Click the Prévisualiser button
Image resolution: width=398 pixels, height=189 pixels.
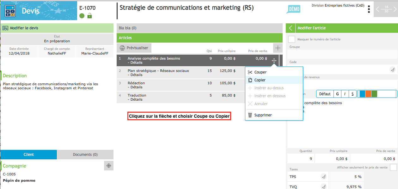(134, 48)
